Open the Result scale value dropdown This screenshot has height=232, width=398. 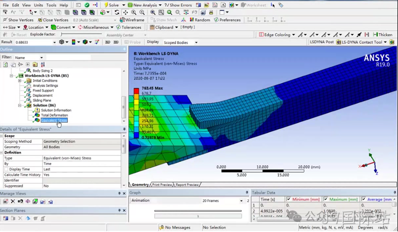coord(54,42)
